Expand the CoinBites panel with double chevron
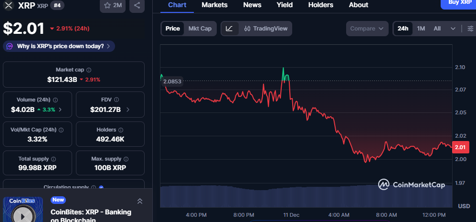Viewport: 476px width, 222px height. (x=140, y=201)
